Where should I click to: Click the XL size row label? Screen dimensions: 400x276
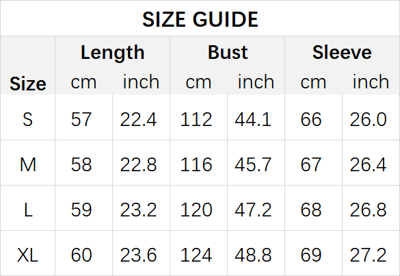point(27,255)
